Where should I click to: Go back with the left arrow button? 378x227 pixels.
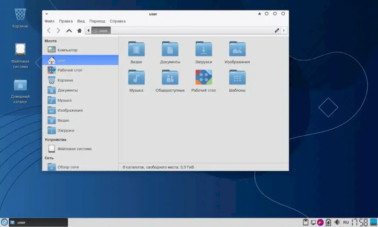[x=49, y=31]
